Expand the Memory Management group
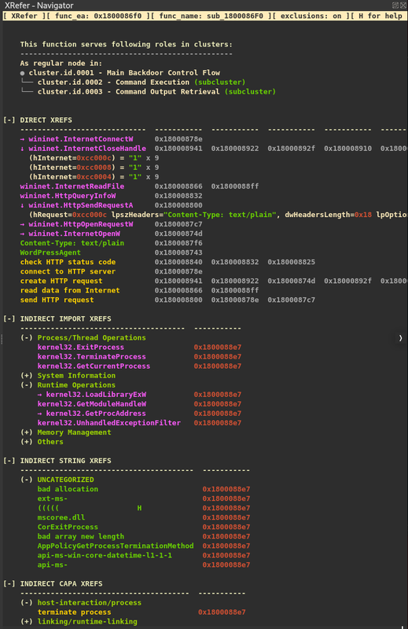This screenshot has width=408, height=629. tap(27, 432)
